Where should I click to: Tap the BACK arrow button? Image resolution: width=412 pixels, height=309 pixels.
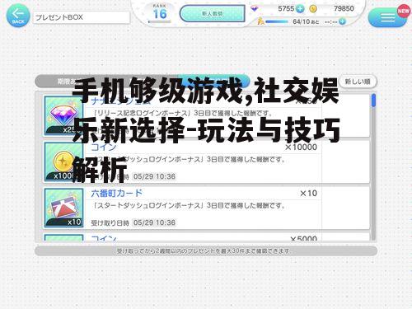click(18, 16)
